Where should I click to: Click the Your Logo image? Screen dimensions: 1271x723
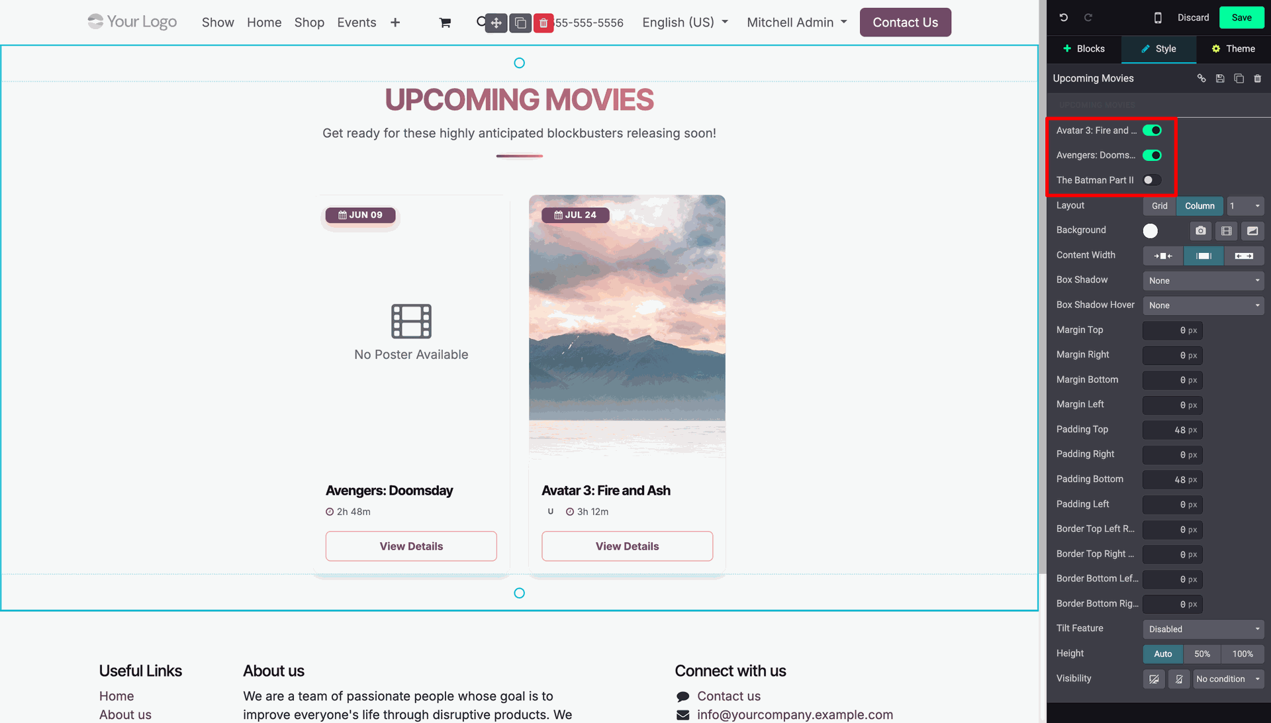pyautogui.click(x=132, y=22)
